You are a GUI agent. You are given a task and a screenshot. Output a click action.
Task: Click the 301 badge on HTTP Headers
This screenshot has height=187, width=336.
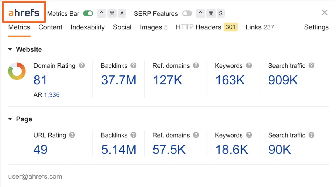tap(231, 27)
